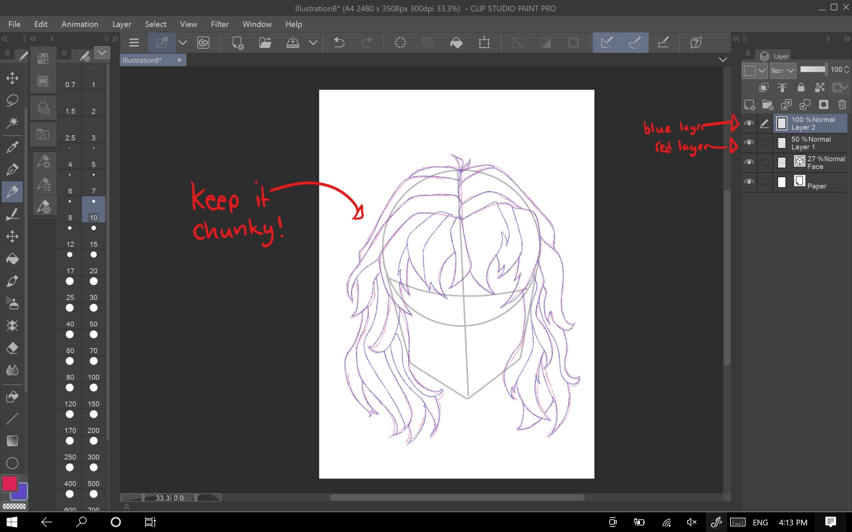
Task: Check the lock box on Paper layer
Action: tap(765, 182)
